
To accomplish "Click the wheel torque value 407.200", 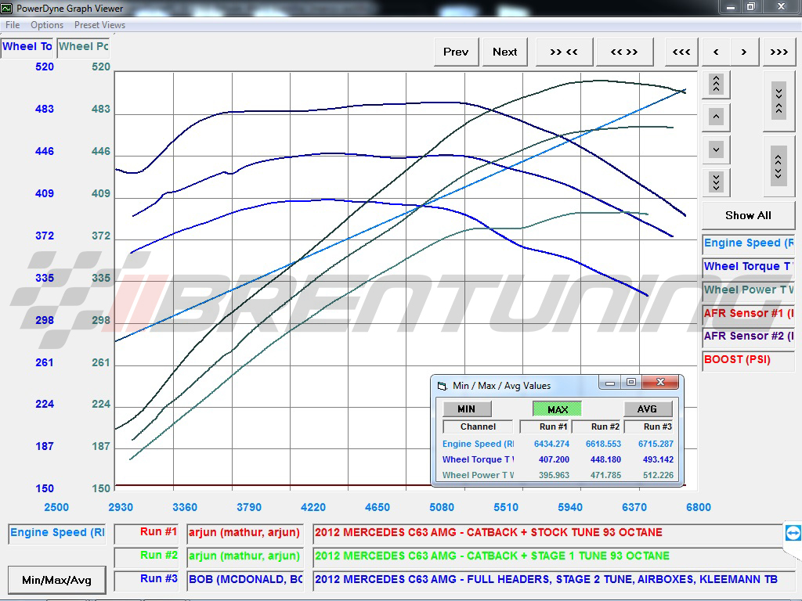I will pyautogui.click(x=554, y=459).
